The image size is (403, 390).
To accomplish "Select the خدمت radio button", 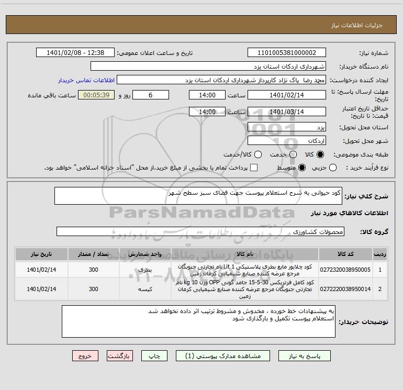I will coord(293,154).
